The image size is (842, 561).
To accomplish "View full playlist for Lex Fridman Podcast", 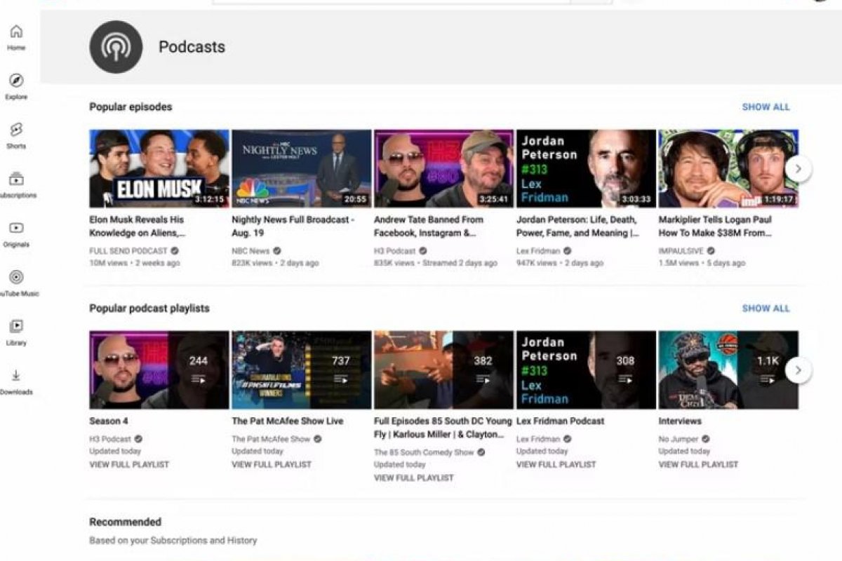I will pyautogui.click(x=554, y=464).
